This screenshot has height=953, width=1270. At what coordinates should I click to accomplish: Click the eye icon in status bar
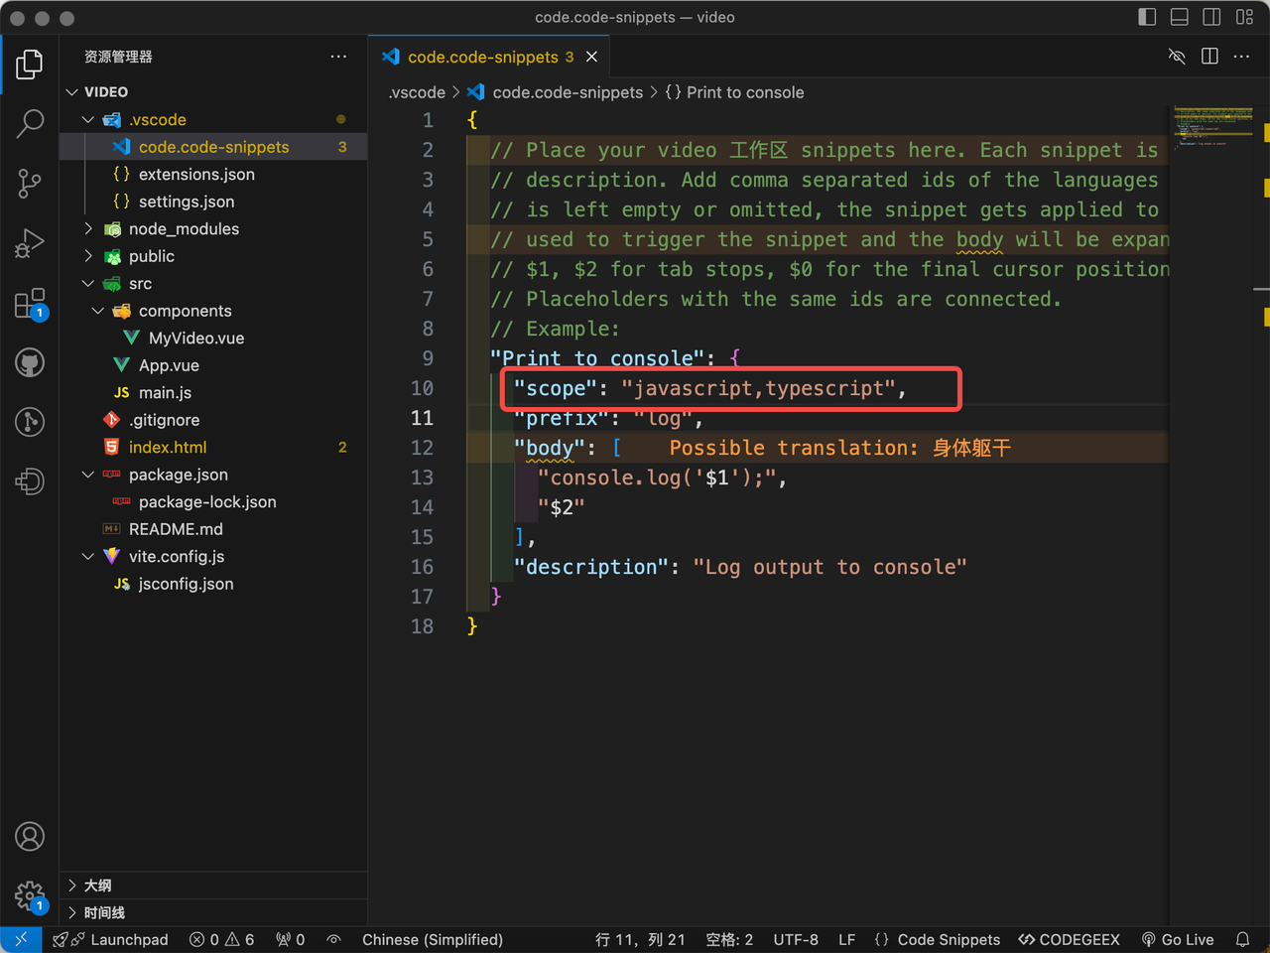[334, 939]
